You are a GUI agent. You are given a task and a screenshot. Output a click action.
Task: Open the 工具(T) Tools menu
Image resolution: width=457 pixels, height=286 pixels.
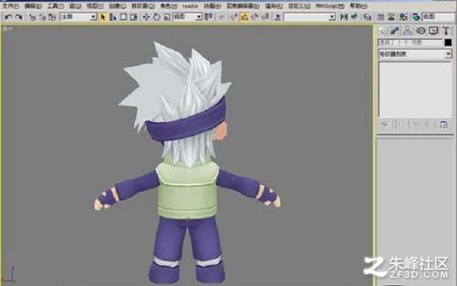[55, 6]
